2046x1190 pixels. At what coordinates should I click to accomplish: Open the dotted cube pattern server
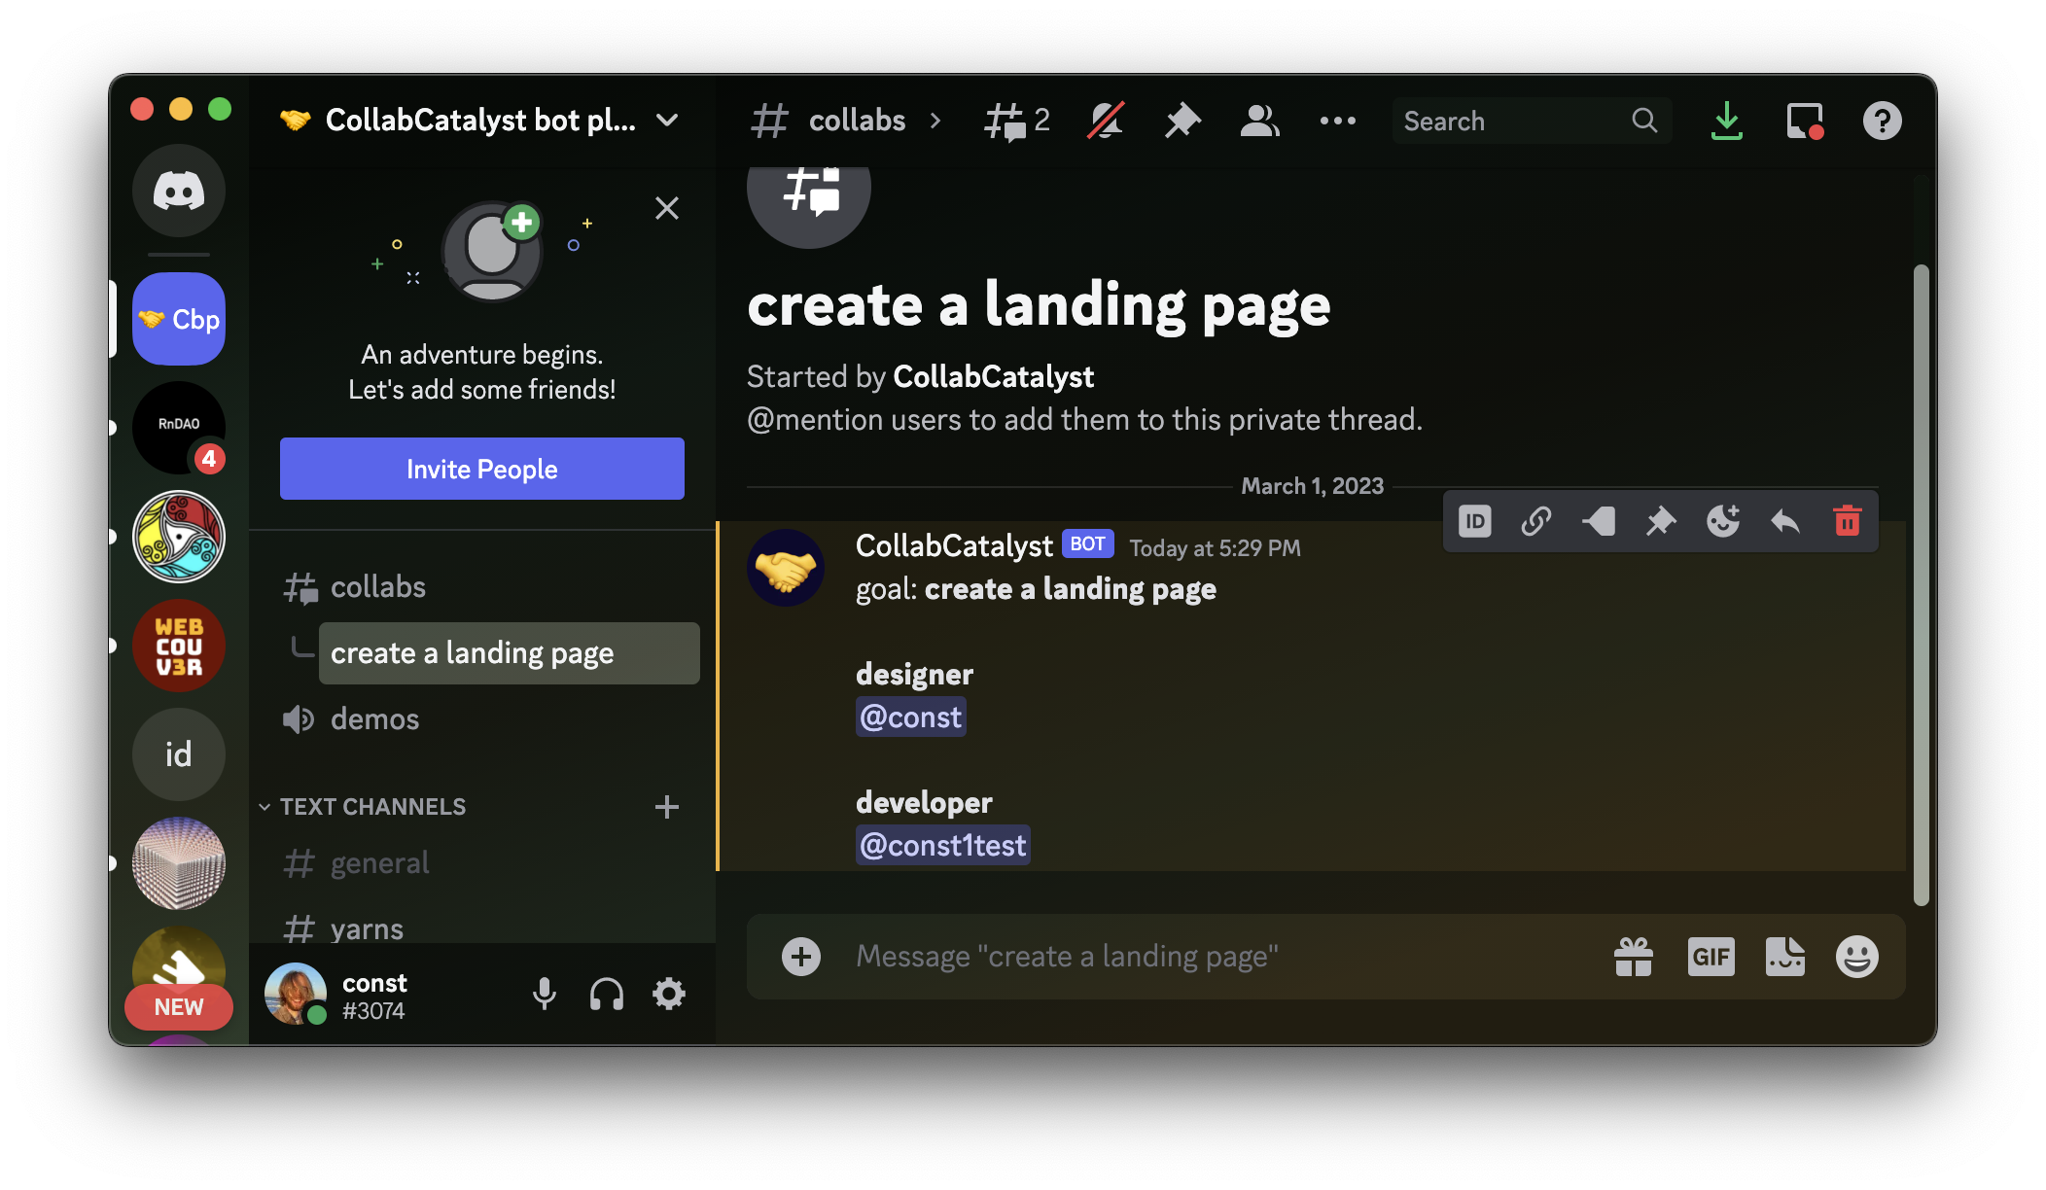tap(179, 863)
